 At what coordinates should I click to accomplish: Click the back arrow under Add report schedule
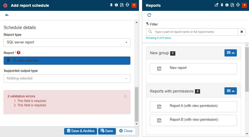coord(7,15)
